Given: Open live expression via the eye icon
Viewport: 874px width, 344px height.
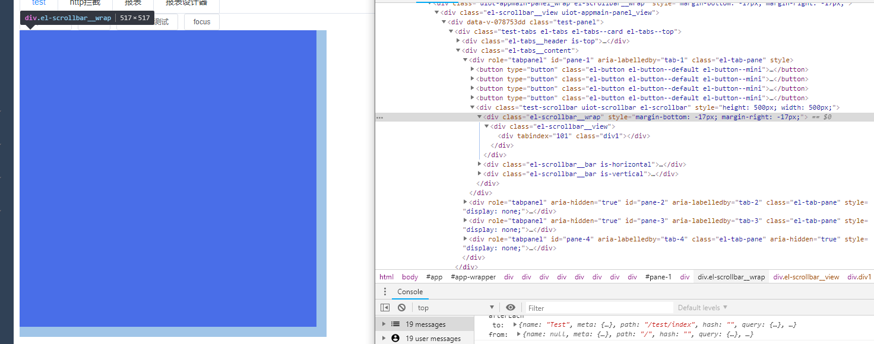Looking at the screenshot, I should pyautogui.click(x=511, y=307).
